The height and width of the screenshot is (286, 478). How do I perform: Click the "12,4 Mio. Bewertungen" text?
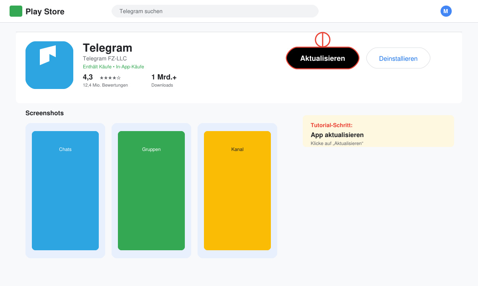pyautogui.click(x=105, y=85)
